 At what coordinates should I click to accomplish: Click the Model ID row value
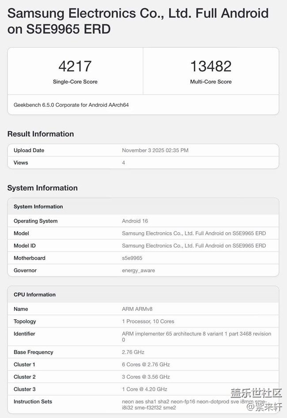click(x=194, y=246)
